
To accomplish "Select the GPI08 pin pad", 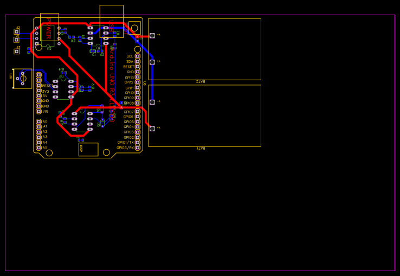I will point(138,103).
